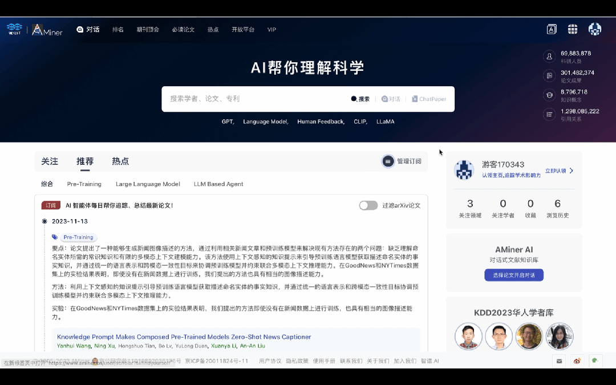Click the guest profile avatar 游客170343

point(464,170)
